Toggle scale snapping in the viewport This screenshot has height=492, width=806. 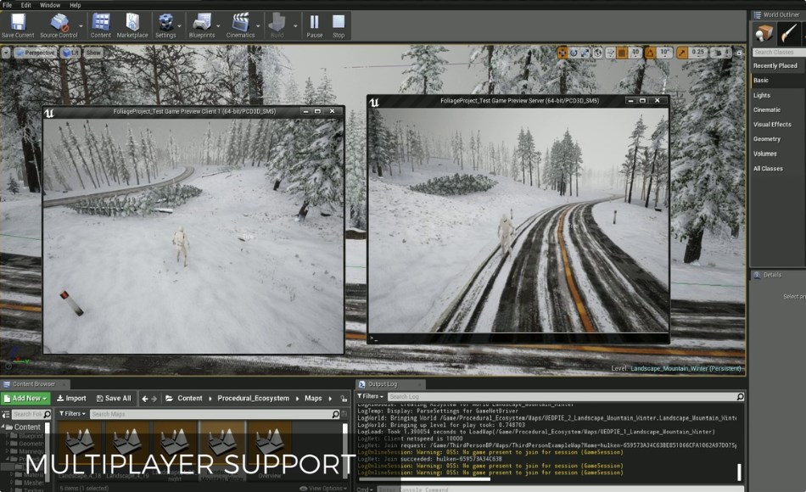pos(683,53)
